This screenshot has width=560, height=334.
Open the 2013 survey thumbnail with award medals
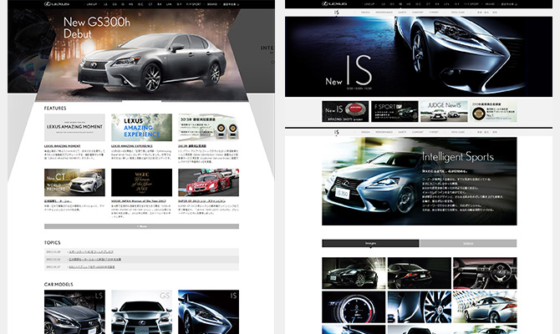(209, 128)
